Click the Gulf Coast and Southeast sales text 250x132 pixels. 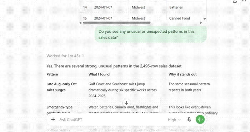click(122, 90)
